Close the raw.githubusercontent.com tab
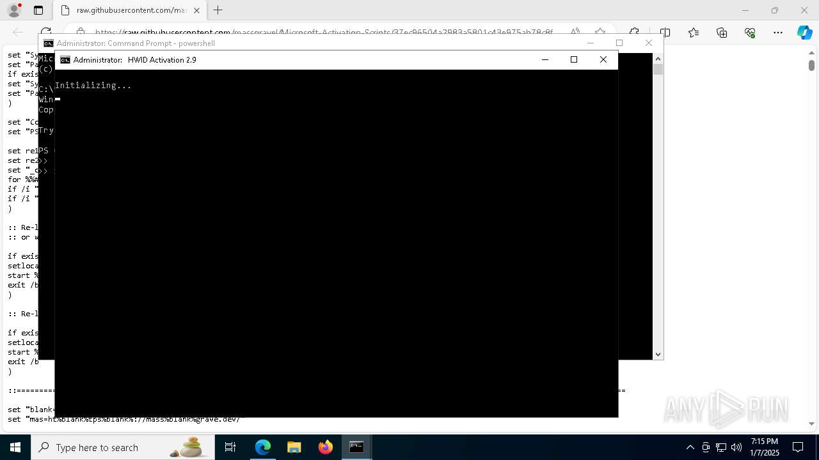Image resolution: width=819 pixels, height=460 pixels. (196, 10)
